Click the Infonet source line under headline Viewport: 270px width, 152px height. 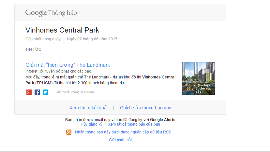click(59, 71)
